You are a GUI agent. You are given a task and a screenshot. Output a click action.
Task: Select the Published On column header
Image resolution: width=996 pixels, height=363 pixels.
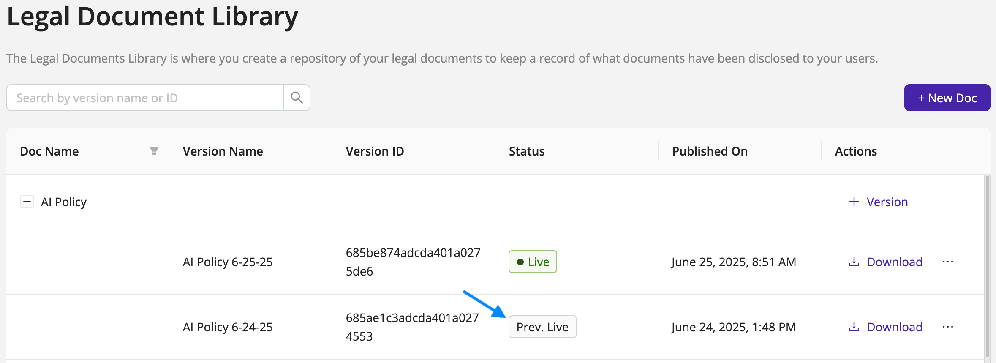click(x=710, y=151)
